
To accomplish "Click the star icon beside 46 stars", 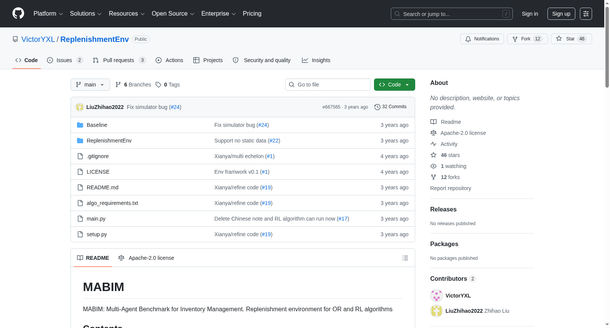I will click(x=433, y=155).
